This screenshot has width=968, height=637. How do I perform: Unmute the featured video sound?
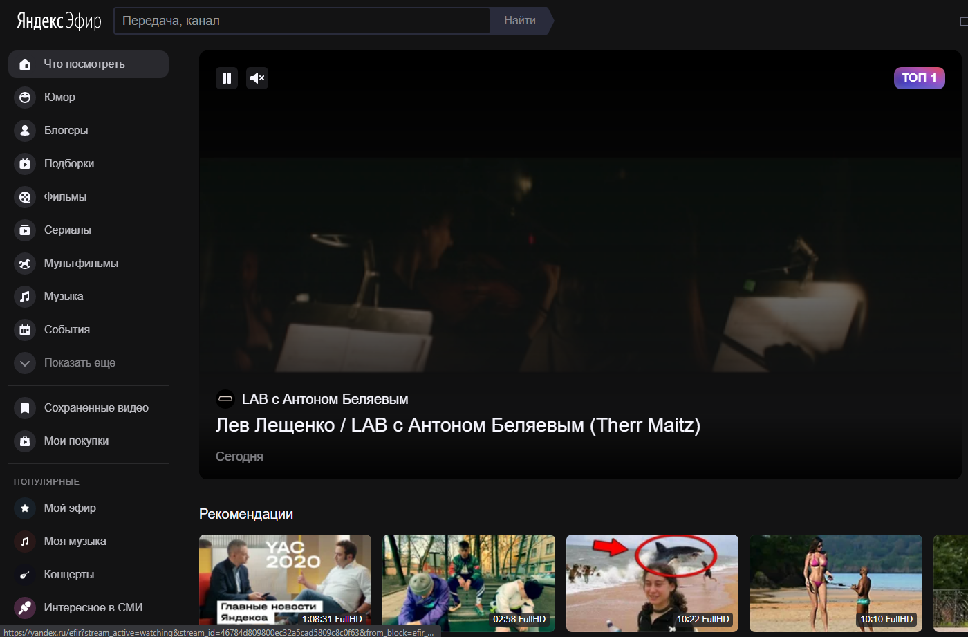257,78
